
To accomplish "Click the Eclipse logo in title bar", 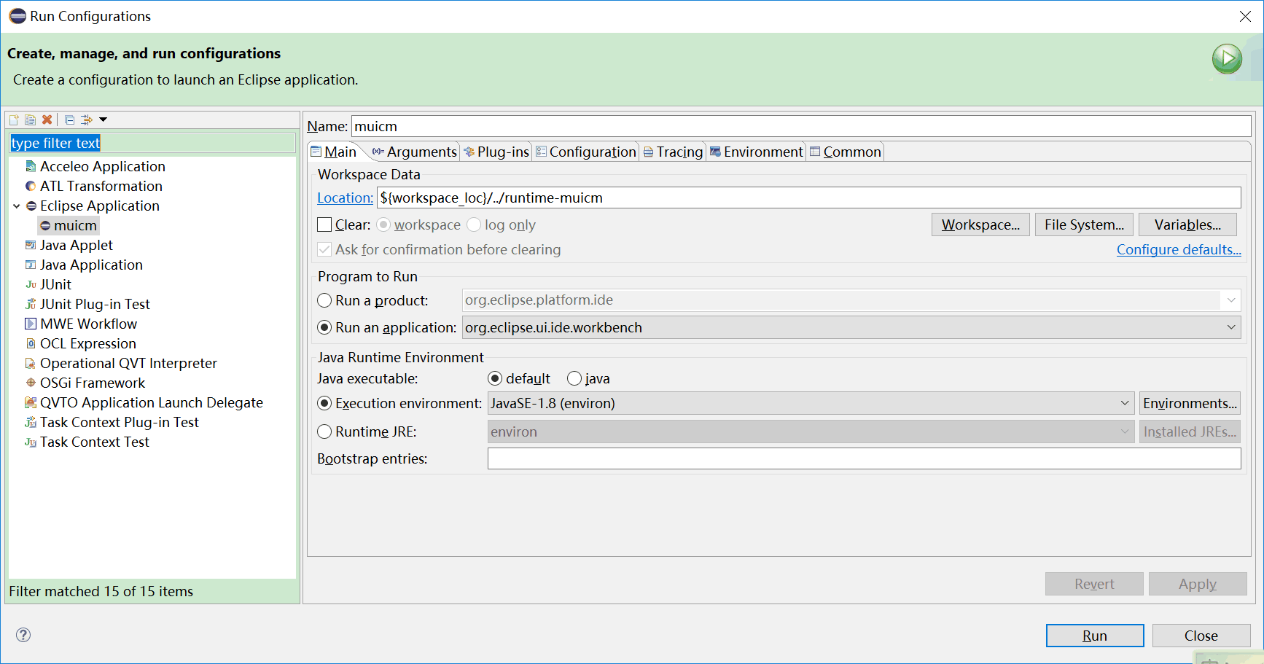I will click(x=17, y=16).
